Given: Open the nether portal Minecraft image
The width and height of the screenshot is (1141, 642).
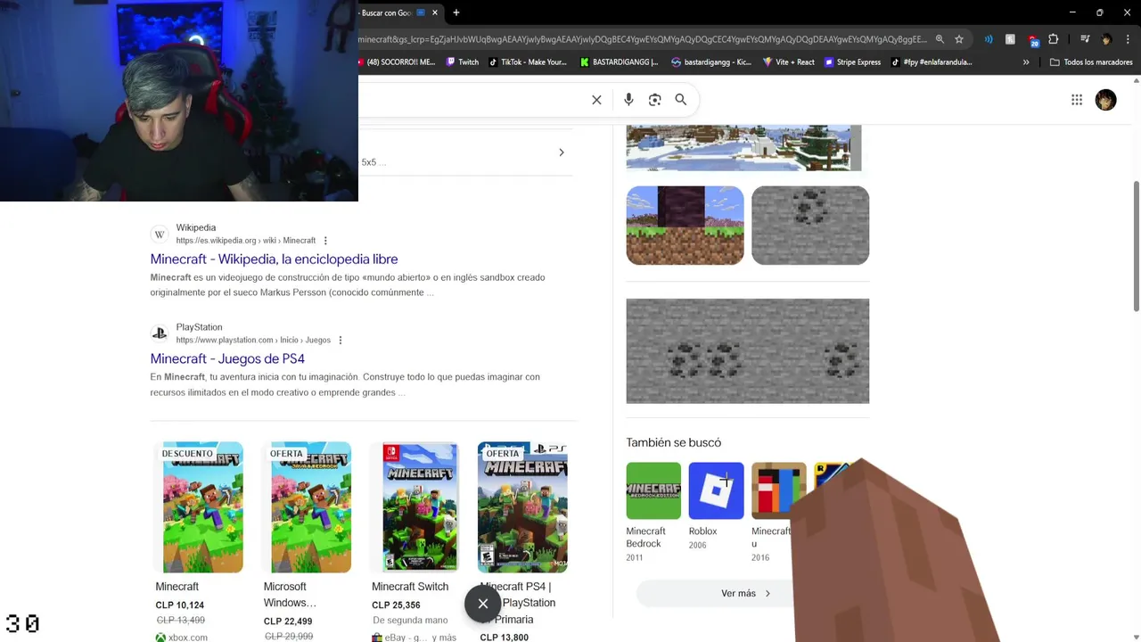Looking at the screenshot, I should point(685,226).
